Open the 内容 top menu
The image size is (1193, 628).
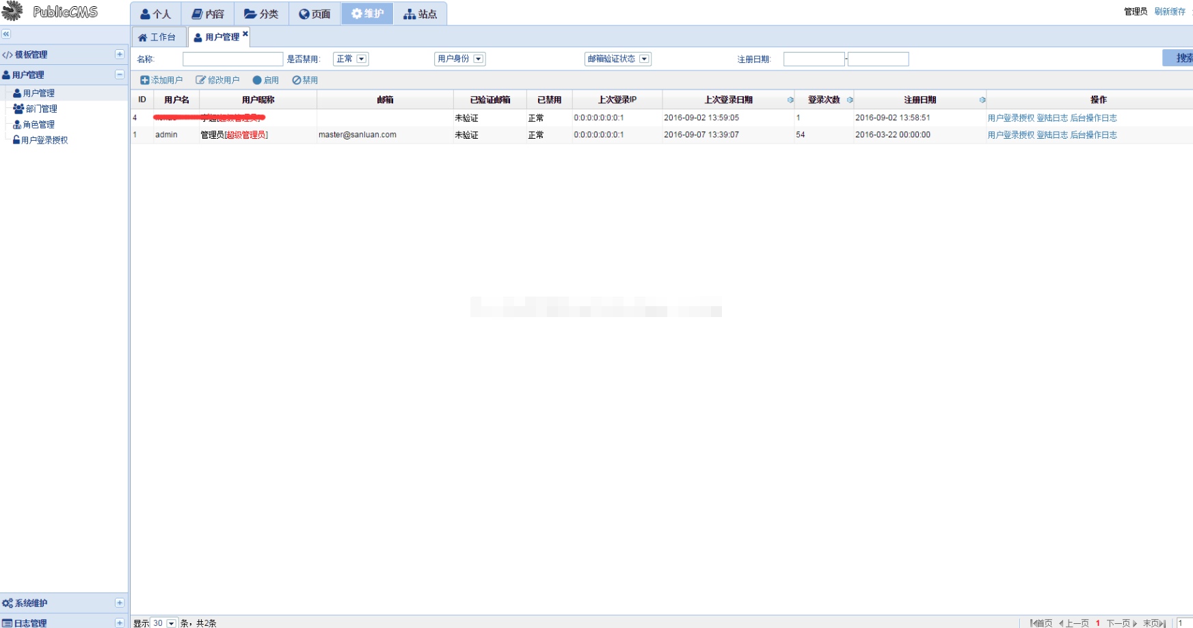208,14
